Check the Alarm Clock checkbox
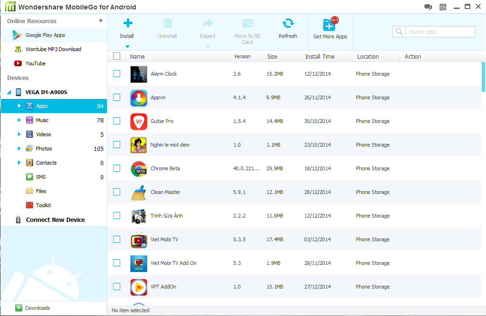Viewport: 486px width, 316px height. pyautogui.click(x=116, y=74)
